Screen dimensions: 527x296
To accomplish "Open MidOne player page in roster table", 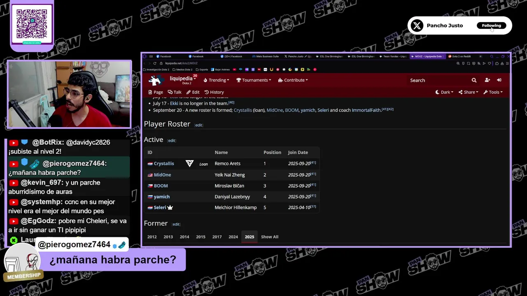I will tap(162, 175).
